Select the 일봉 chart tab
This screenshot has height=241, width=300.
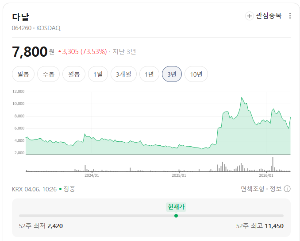(23, 74)
